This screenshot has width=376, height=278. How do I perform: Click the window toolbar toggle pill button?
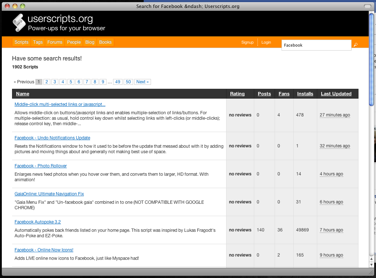click(367, 6)
